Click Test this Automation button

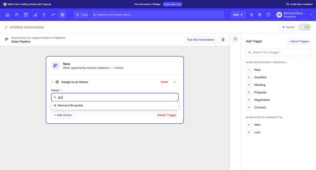(x=200, y=40)
